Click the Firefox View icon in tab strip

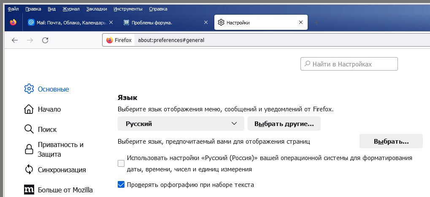pyautogui.click(x=13, y=22)
